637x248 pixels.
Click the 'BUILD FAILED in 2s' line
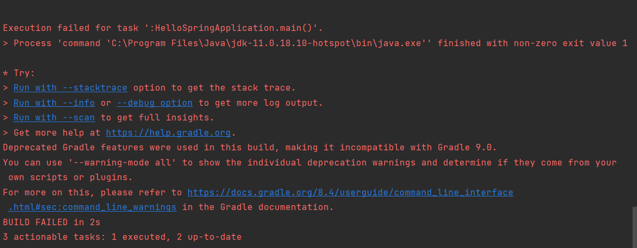52,222
